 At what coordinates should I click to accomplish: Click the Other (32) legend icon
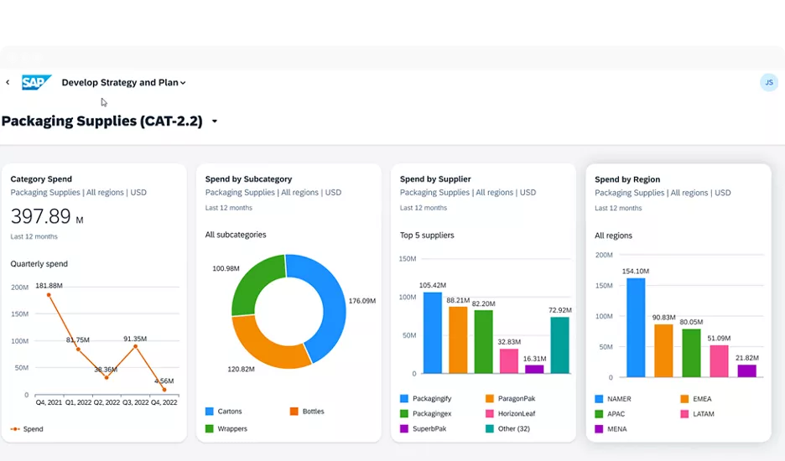[490, 429]
